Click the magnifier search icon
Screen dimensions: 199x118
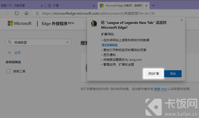[x=10, y=42]
